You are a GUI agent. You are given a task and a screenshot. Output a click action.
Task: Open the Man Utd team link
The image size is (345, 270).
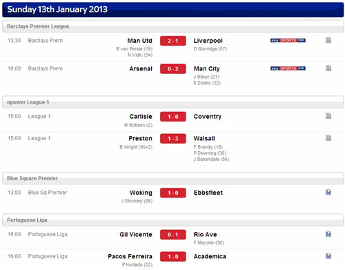point(139,41)
